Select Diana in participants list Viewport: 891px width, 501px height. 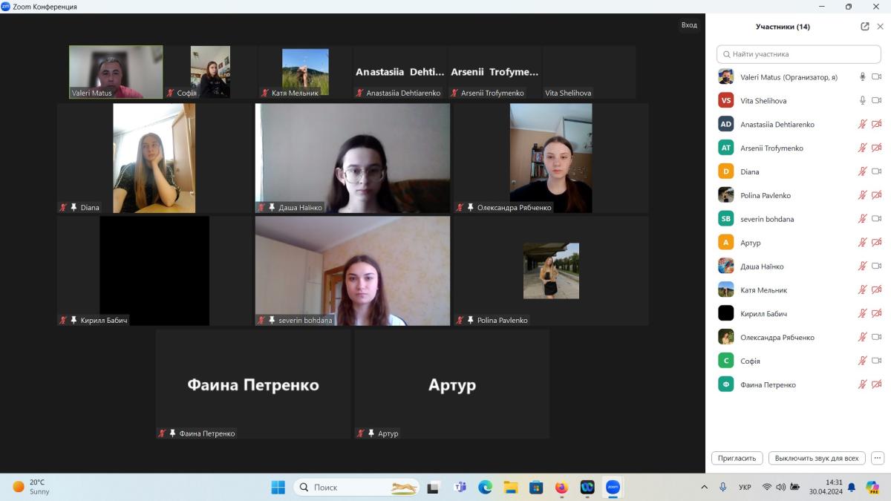coord(798,171)
